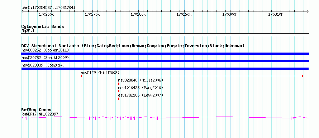Open variant nsv1028839 (Coe2014) label
The height and width of the screenshot is (138, 319).
pyautogui.click(x=43, y=65)
